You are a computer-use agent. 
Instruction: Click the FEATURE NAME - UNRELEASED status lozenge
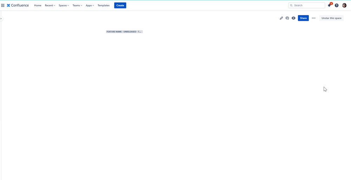124,32
